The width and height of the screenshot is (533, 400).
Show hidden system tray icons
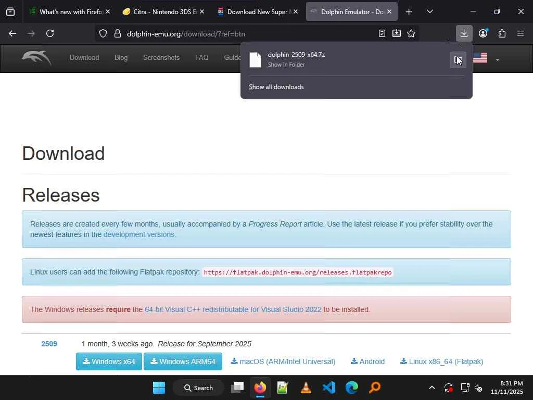[432, 387]
